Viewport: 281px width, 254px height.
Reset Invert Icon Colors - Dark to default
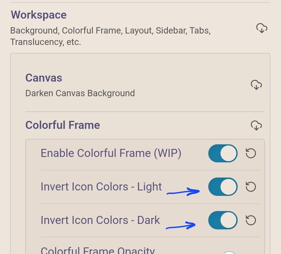click(x=251, y=220)
